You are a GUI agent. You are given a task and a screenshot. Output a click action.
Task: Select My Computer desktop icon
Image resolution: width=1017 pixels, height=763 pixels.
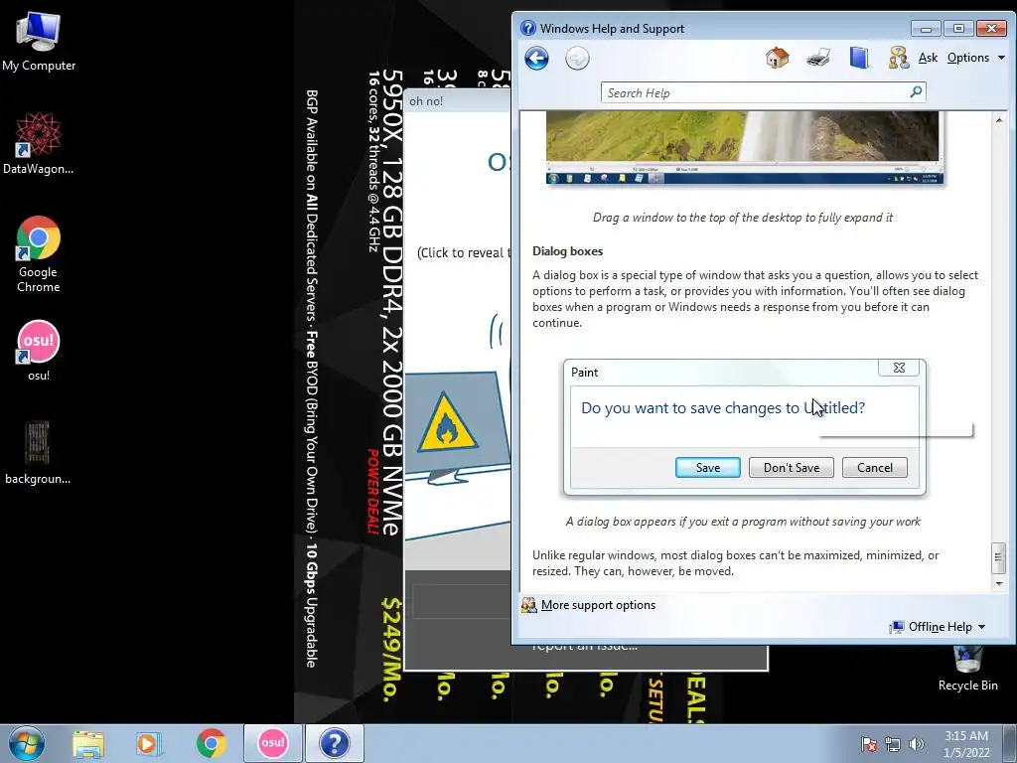pyautogui.click(x=39, y=41)
